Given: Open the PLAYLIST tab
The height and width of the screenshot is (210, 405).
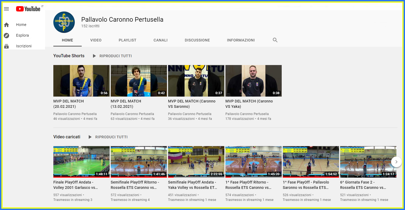Looking at the screenshot, I should tap(128, 40).
